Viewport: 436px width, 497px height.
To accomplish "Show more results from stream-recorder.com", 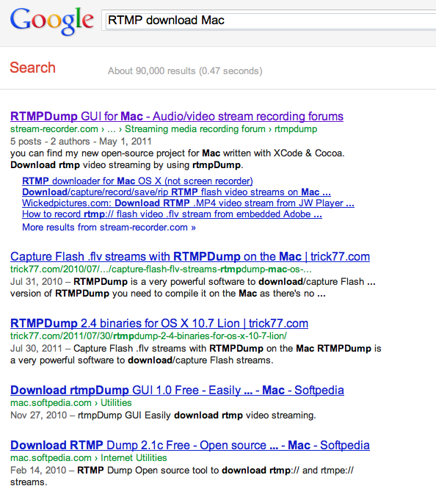I will click(x=109, y=228).
